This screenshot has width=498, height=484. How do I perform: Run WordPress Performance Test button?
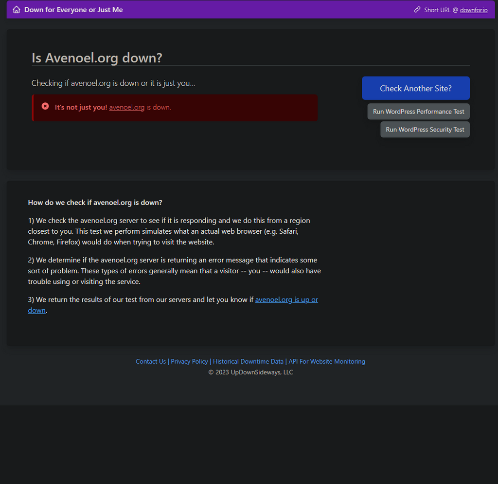(x=418, y=112)
